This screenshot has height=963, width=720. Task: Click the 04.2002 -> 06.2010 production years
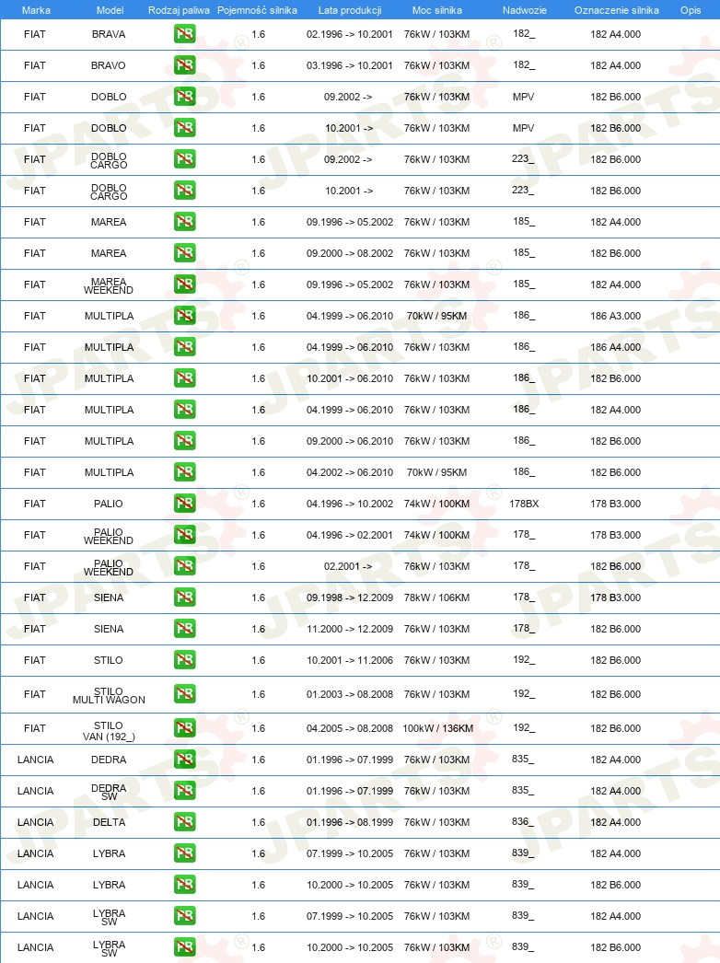point(350,473)
